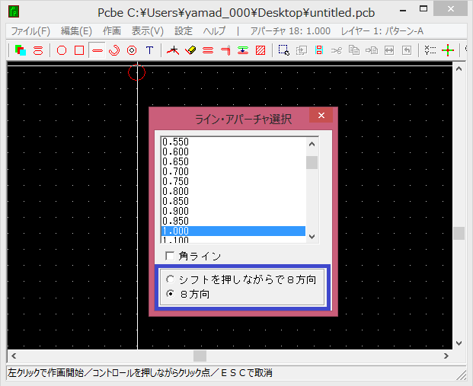Click the green-red crosshair origin icon
This screenshot has height=386, width=473.
pos(448,50)
